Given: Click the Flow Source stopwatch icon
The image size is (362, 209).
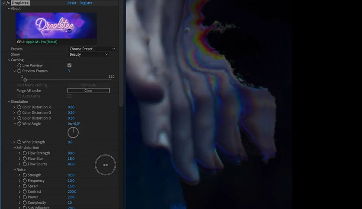Looking at the screenshot, I should point(25,164).
